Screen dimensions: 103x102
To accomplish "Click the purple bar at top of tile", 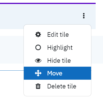I will [48, 3].
